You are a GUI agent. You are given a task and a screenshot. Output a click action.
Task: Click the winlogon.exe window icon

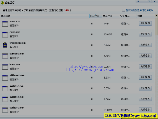5,45
